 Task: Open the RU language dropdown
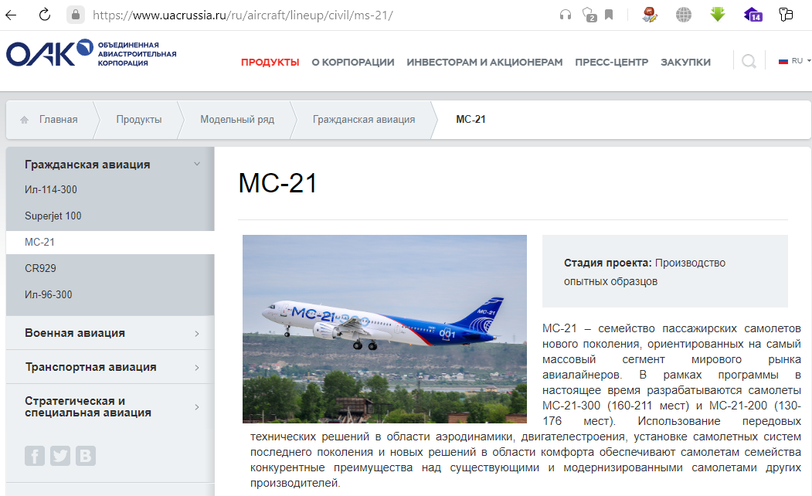pos(794,60)
